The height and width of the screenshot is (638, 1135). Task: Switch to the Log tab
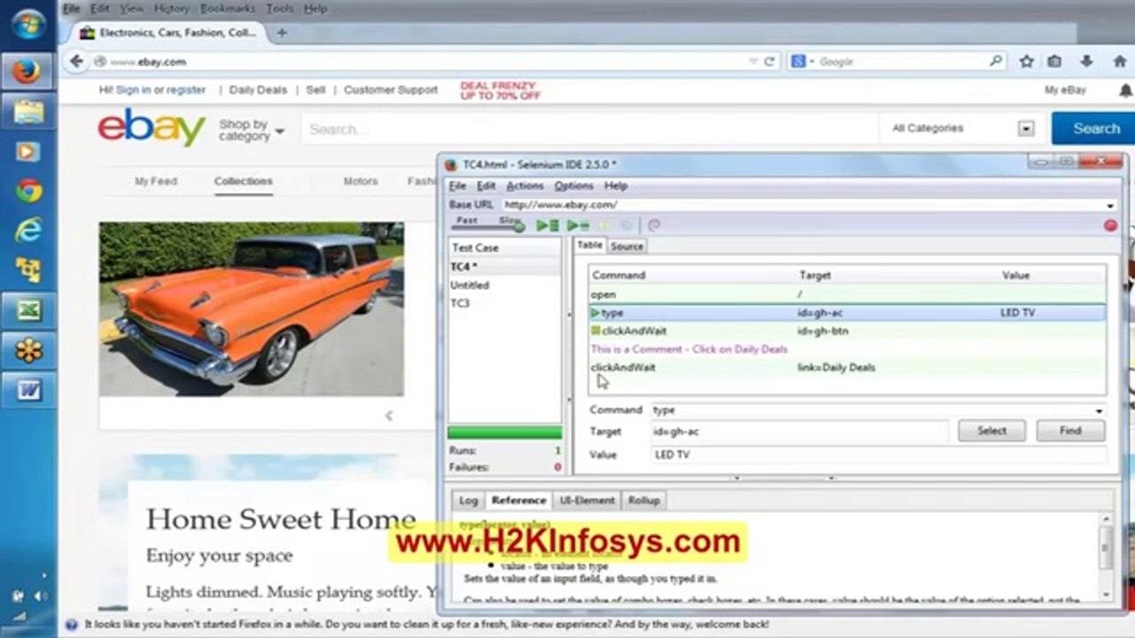(x=468, y=501)
